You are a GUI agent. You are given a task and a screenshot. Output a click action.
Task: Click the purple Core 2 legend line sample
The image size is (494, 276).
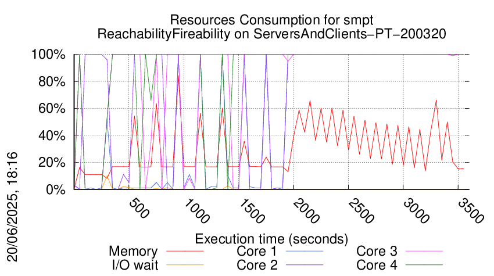click(x=305, y=265)
